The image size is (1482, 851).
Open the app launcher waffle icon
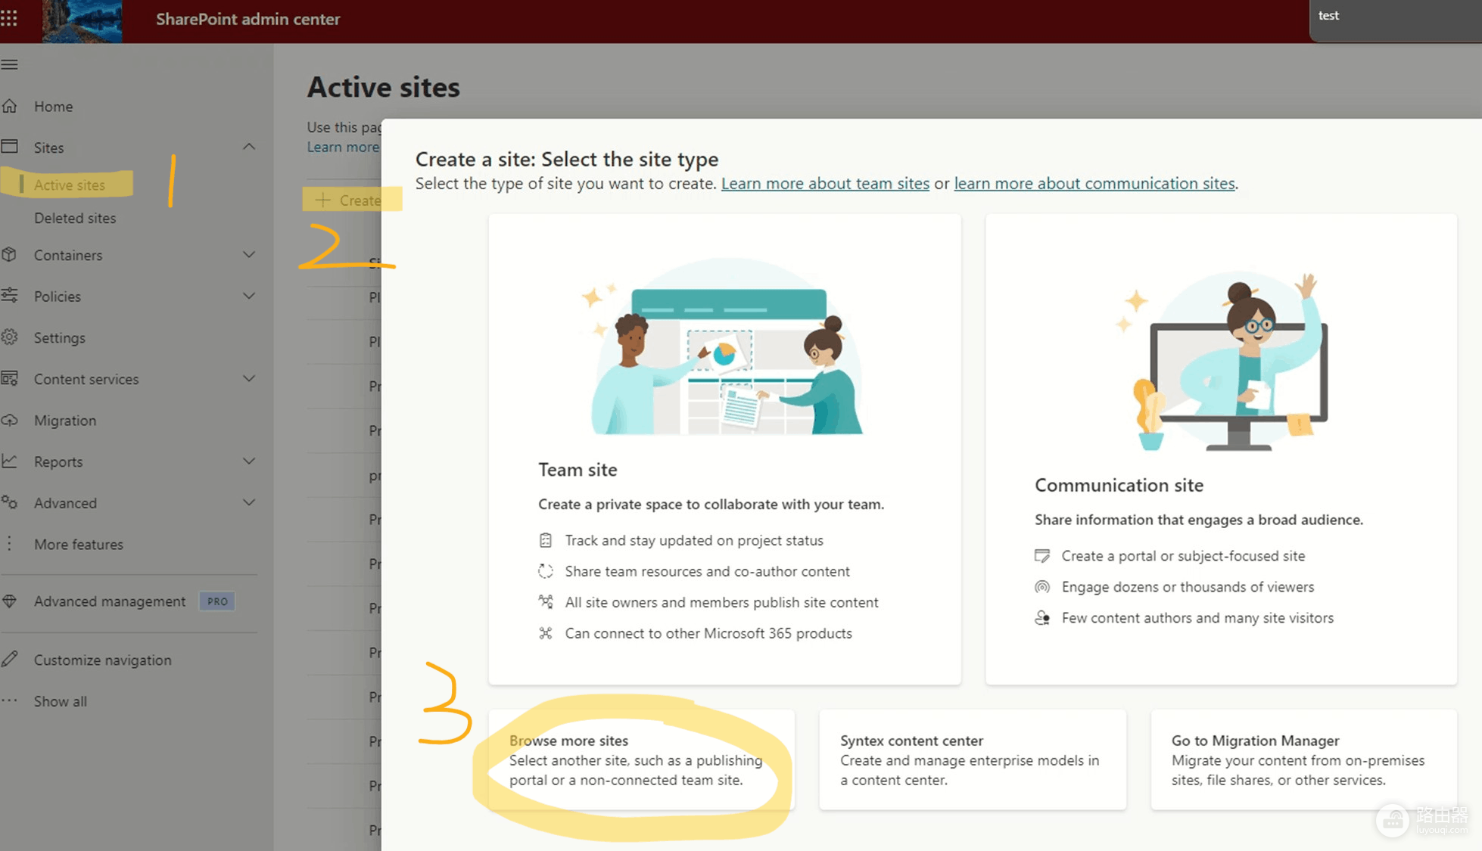(9, 18)
